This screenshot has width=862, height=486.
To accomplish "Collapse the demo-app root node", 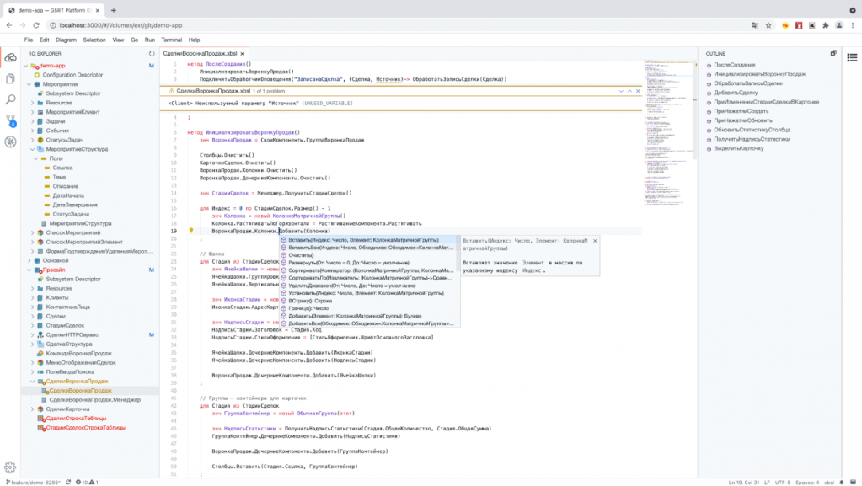I will tap(26, 65).
